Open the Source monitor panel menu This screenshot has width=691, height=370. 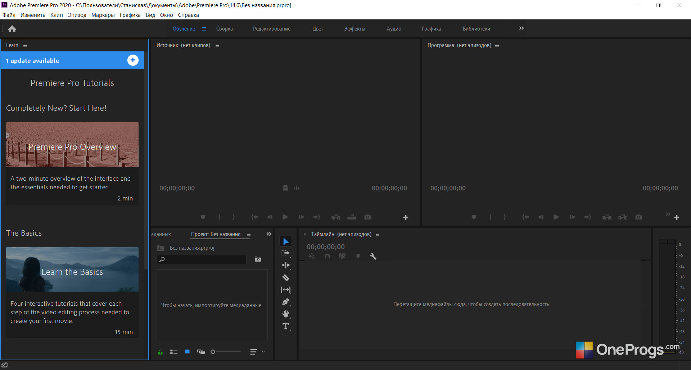217,45
